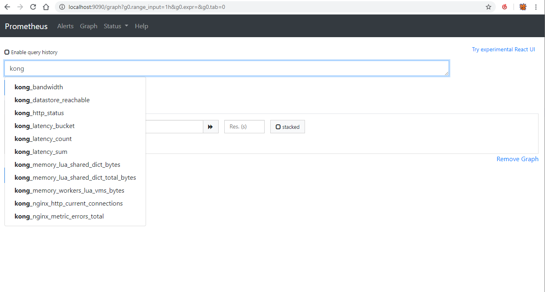
Task: Open the browser home page icon
Action: pyautogui.click(x=46, y=7)
